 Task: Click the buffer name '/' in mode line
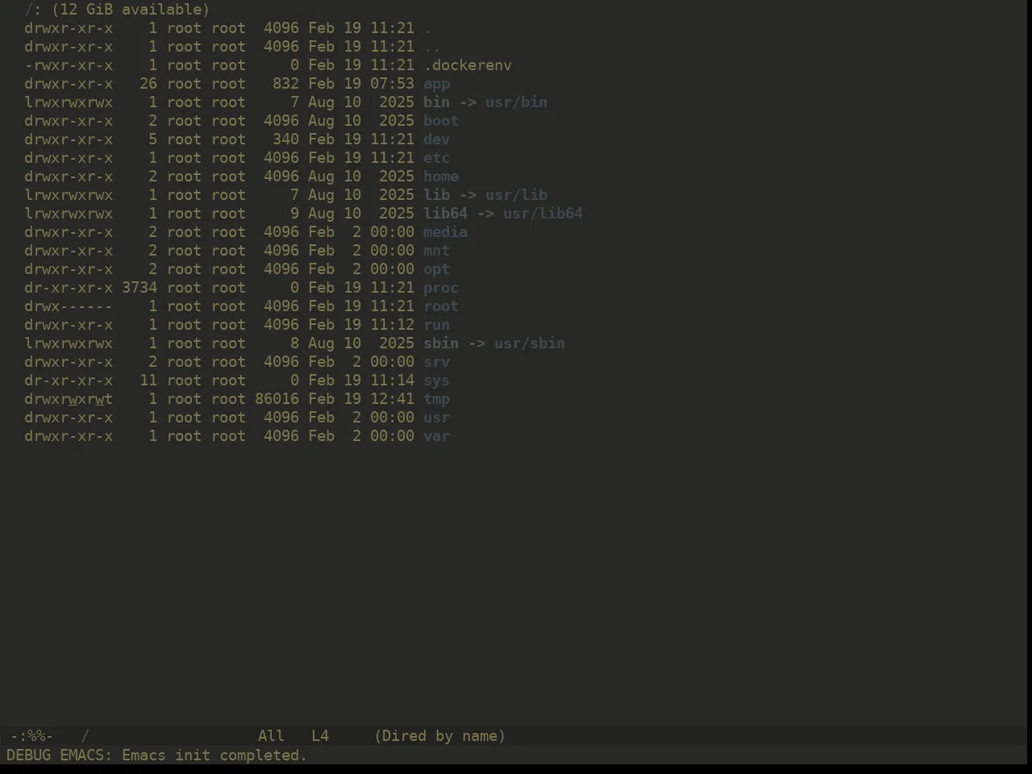point(85,736)
